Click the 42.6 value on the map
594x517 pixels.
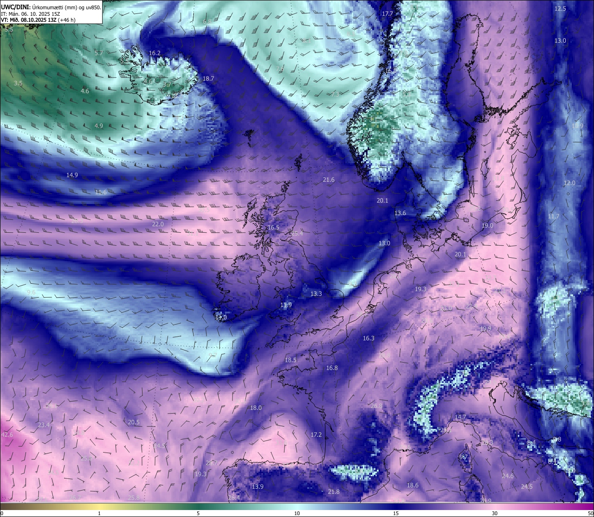[x=7, y=434]
